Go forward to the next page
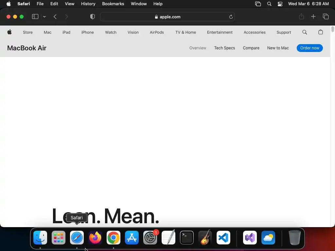The width and height of the screenshot is (335, 251). (x=66, y=17)
